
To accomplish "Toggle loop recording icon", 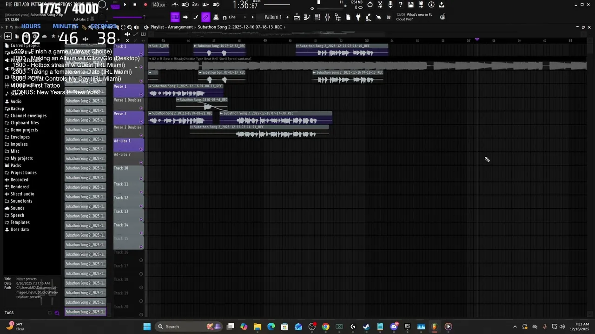I will pos(216,5).
